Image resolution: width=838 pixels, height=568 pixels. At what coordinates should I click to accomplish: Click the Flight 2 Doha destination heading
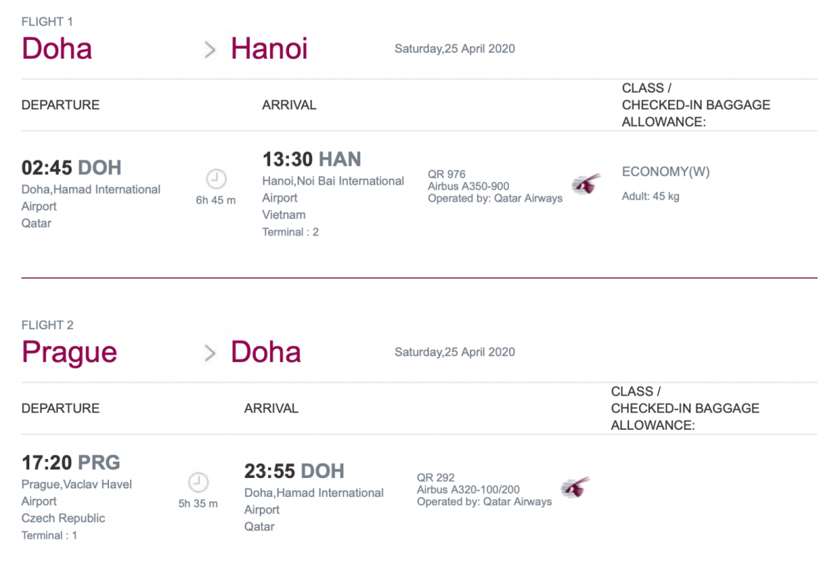(x=265, y=352)
